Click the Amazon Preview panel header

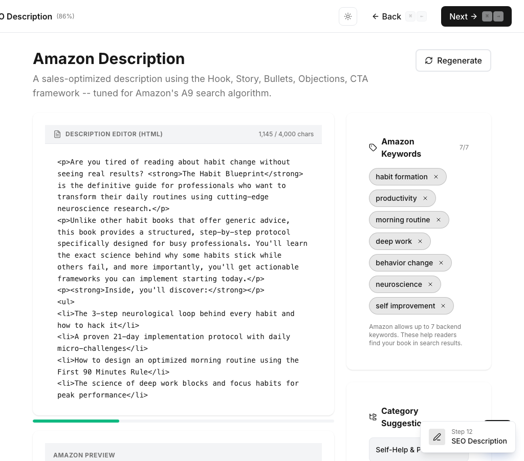tap(183, 454)
